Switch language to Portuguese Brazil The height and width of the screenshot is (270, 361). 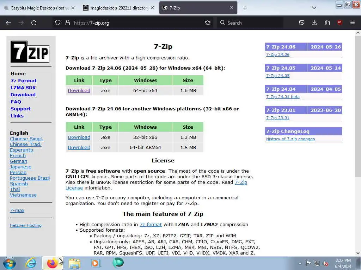pyautogui.click(x=30, y=178)
